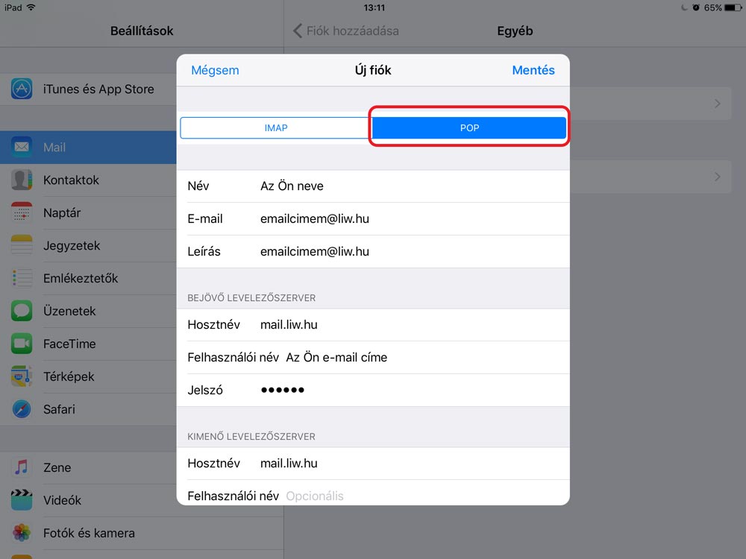Switch account type to IMAP

[x=276, y=128]
